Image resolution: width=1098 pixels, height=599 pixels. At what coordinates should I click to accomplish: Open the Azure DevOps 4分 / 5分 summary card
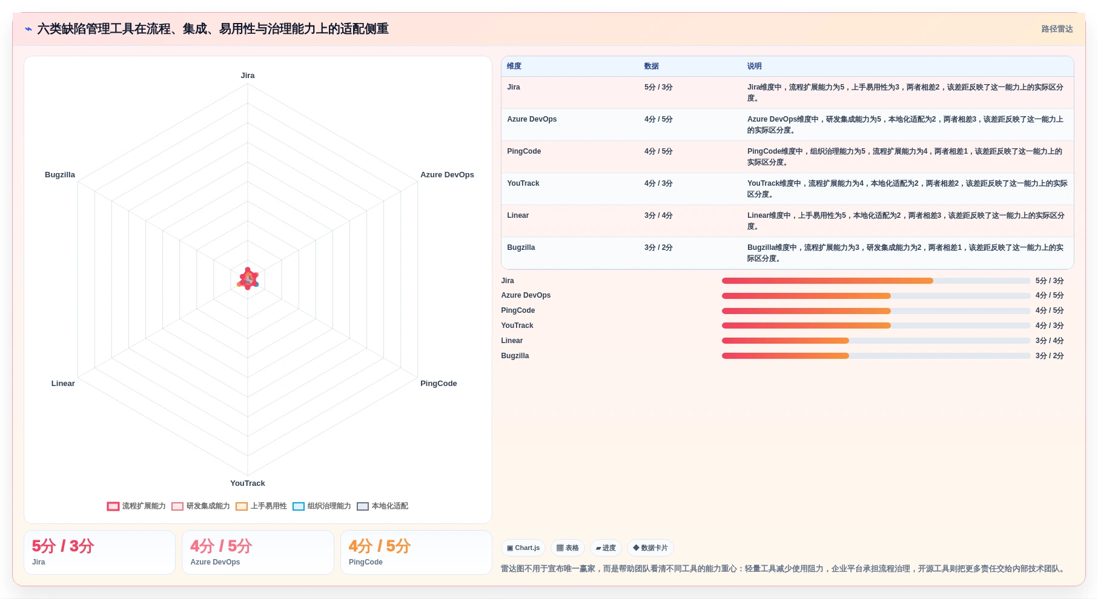point(258,552)
